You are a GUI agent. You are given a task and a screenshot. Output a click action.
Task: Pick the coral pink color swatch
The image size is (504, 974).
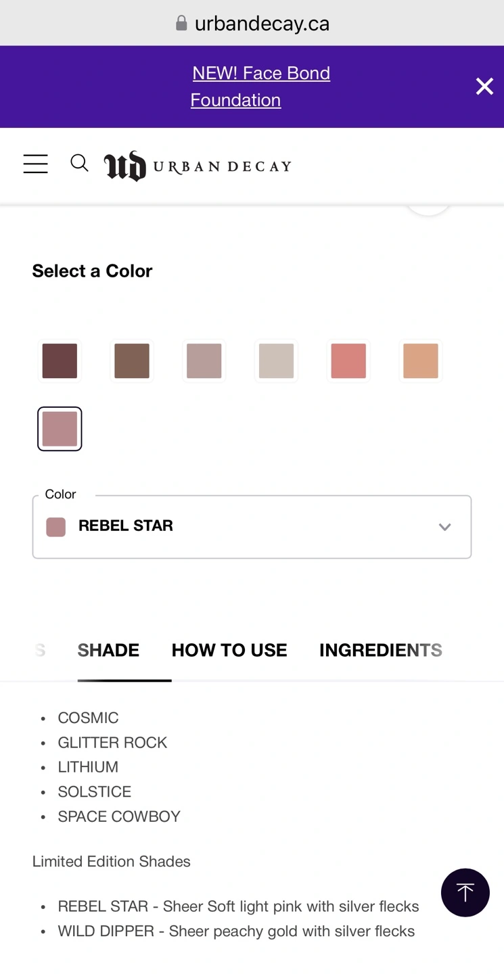pos(348,361)
